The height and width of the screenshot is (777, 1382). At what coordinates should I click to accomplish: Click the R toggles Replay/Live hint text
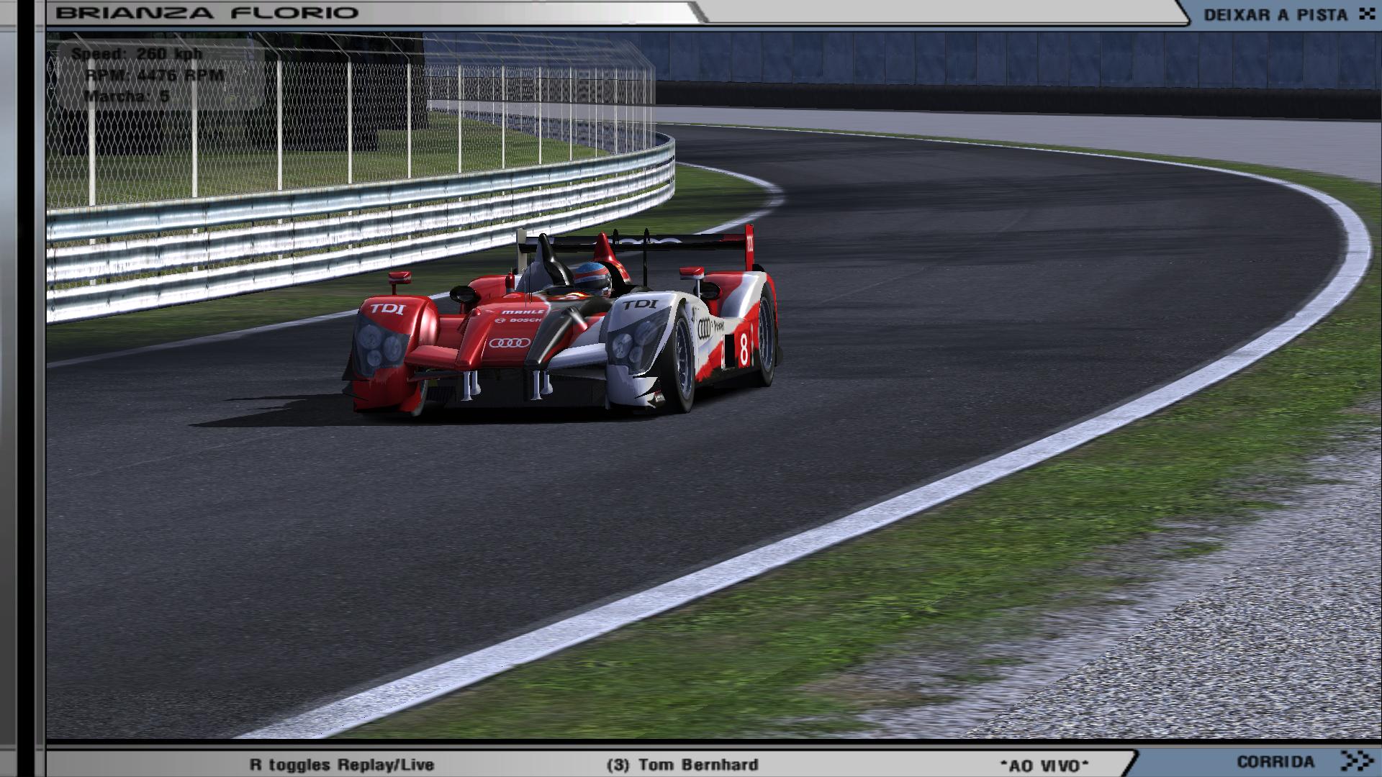(x=342, y=765)
